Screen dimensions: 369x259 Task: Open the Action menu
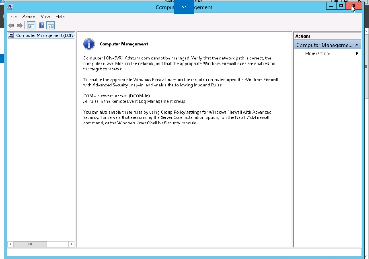click(x=29, y=17)
